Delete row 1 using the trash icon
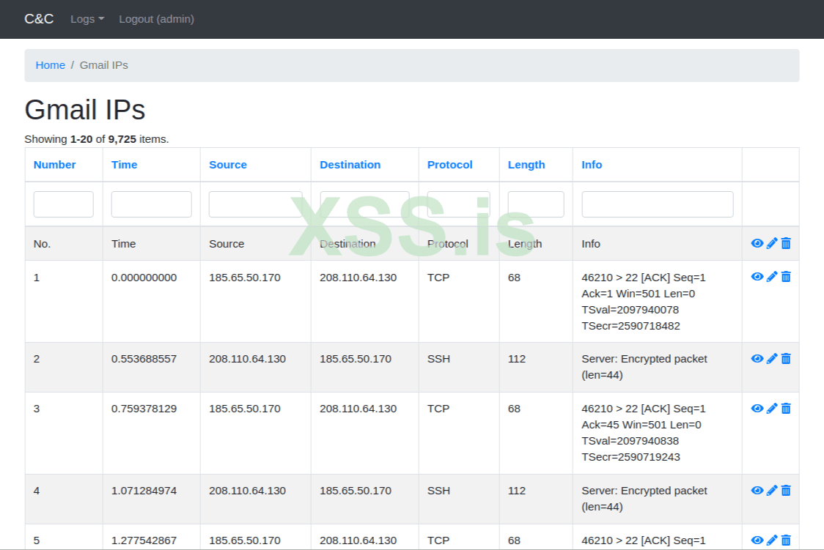The height and width of the screenshot is (550, 824). (x=786, y=276)
